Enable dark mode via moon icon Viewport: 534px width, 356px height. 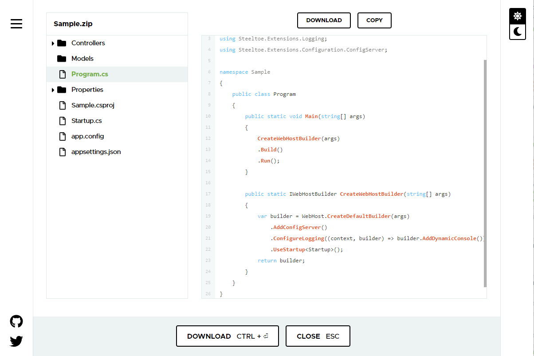517,32
